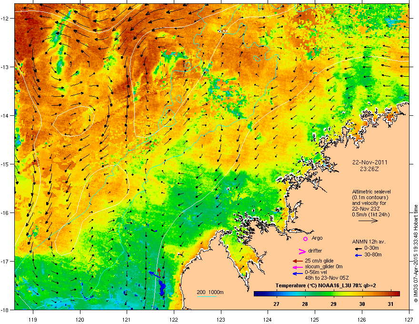
Task: Click the 'Argo' legend label
Action: [317, 238]
